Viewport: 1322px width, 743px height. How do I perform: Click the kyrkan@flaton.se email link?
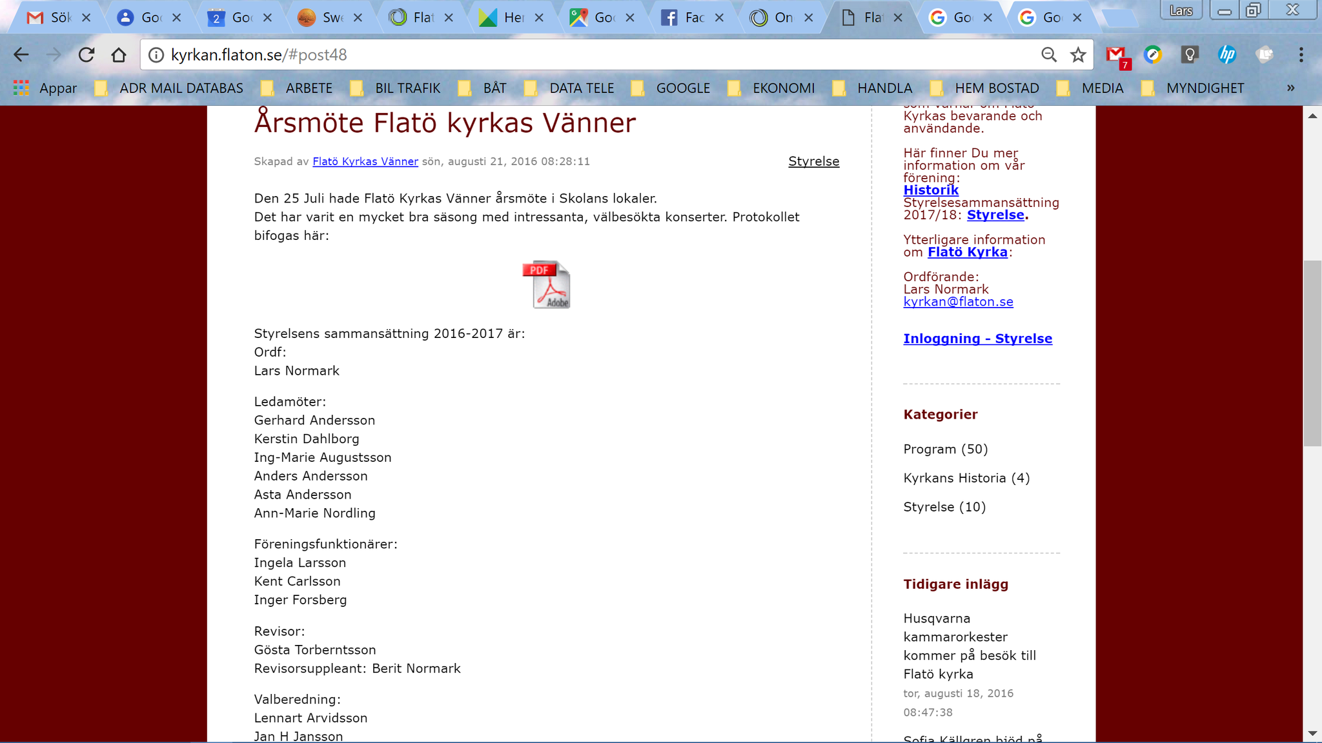click(x=958, y=302)
